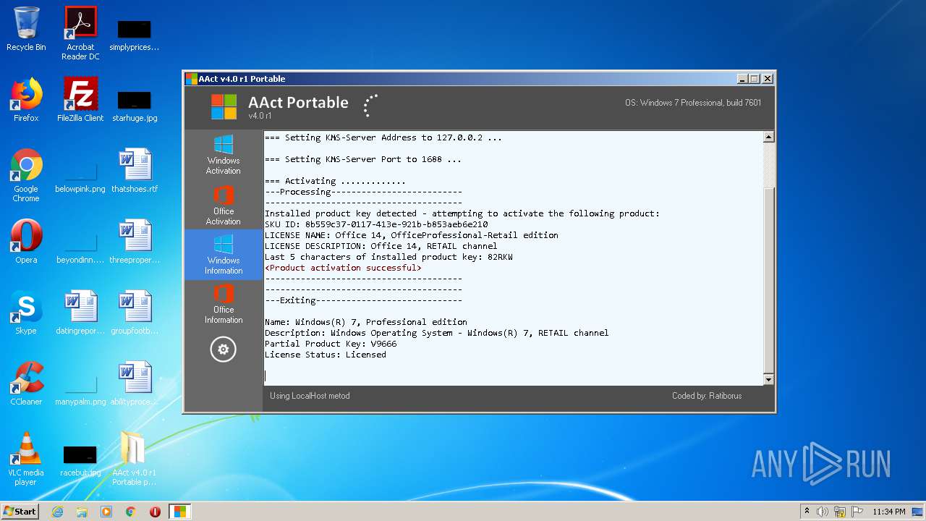The image size is (926, 521).
Task: Select VLC media player desktop icon
Action: coord(26,459)
